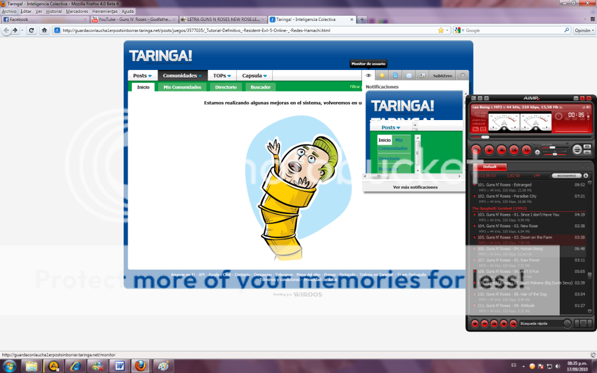Open Internet Explorer from the taskbar
This screenshot has height=373, width=597.
click(x=76, y=366)
